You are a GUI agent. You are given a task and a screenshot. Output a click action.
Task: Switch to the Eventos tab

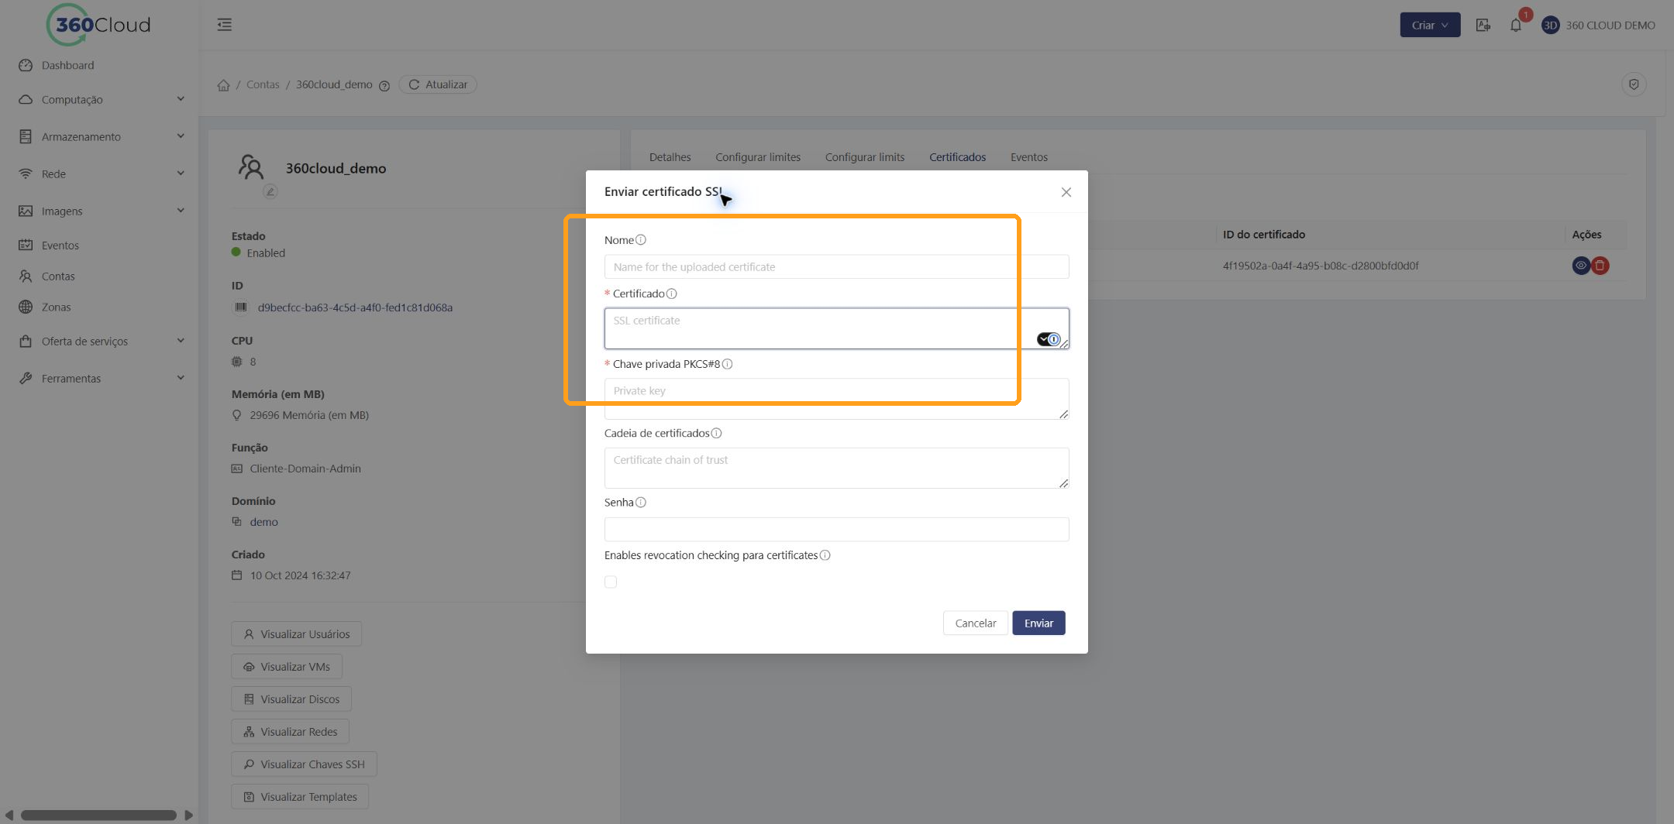[1029, 157]
